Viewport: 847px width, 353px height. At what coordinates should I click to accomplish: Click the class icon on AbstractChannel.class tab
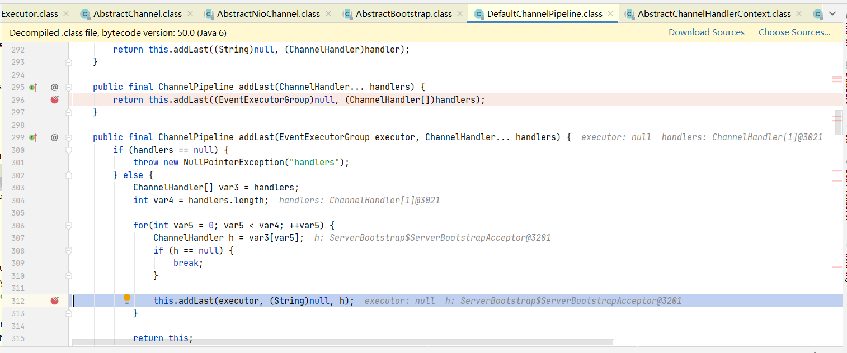(x=85, y=13)
